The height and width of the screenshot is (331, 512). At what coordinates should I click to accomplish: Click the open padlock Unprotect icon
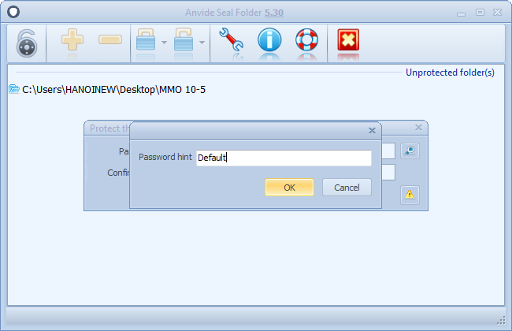pyautogui.click(x=184, y=41)
